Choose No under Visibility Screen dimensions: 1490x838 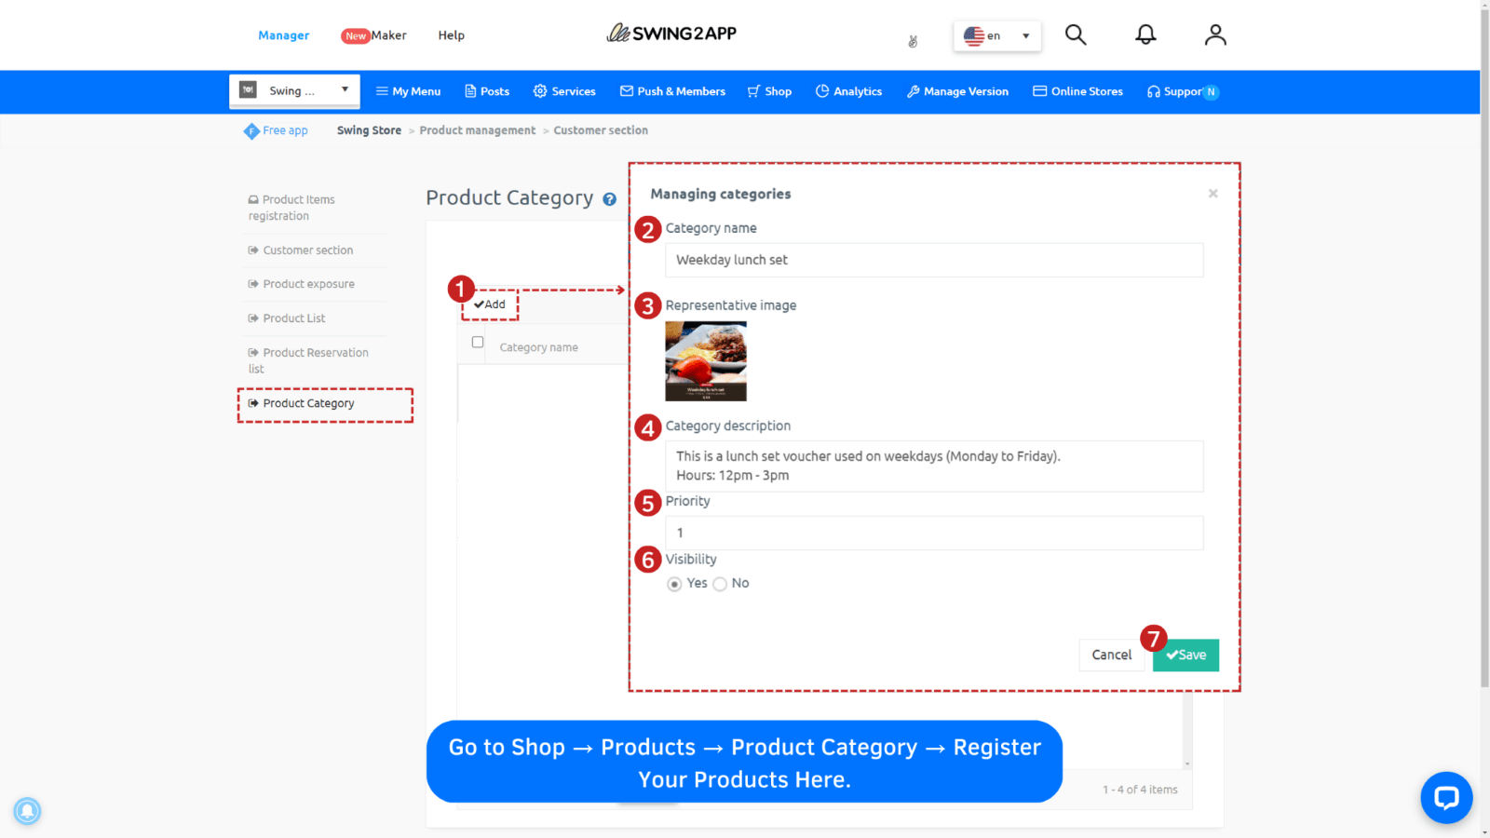point(720,584)
